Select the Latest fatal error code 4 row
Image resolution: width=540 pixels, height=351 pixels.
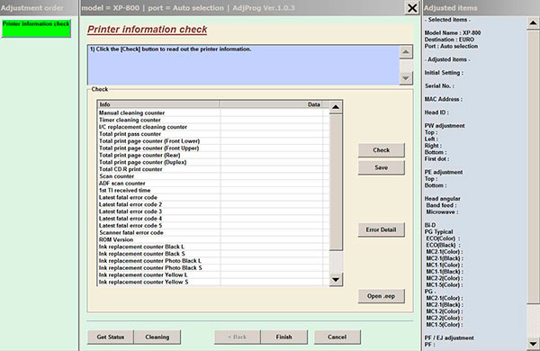213,219
